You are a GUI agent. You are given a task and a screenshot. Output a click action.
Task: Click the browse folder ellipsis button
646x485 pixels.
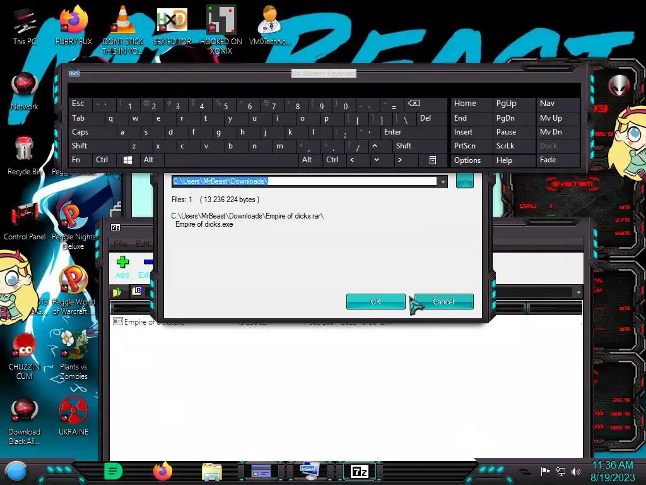point(465,181)
